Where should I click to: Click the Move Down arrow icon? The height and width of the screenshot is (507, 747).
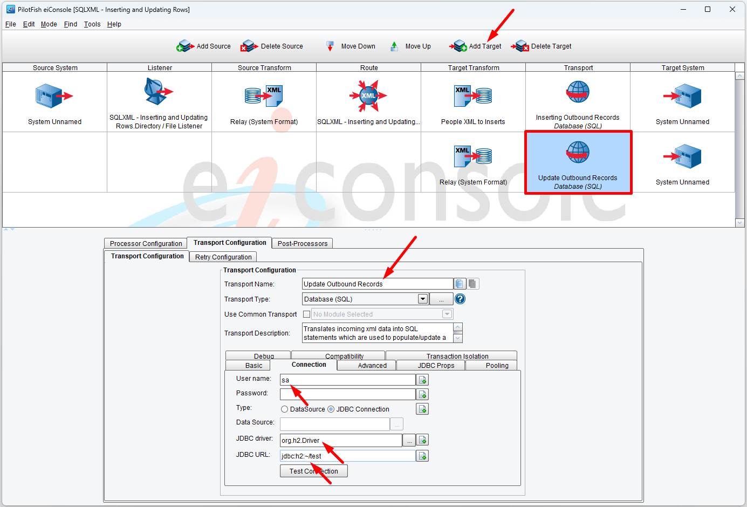tap(330, 46)
